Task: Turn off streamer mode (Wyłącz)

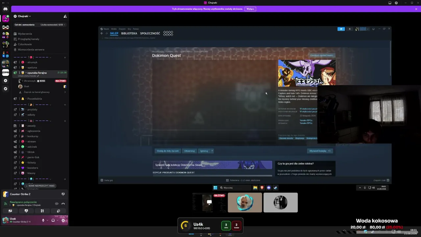Action: click(250, 9)
